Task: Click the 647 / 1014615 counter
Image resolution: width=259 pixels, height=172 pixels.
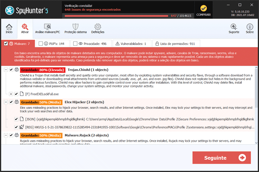Action: [x=181, y=15]
